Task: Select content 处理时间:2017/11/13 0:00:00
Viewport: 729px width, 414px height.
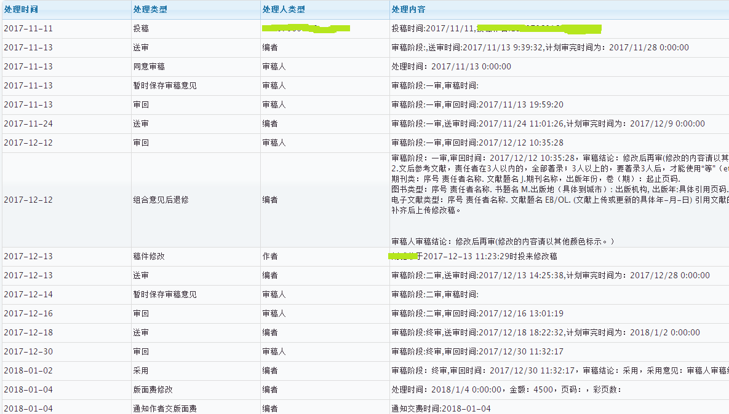Action: 451,66
